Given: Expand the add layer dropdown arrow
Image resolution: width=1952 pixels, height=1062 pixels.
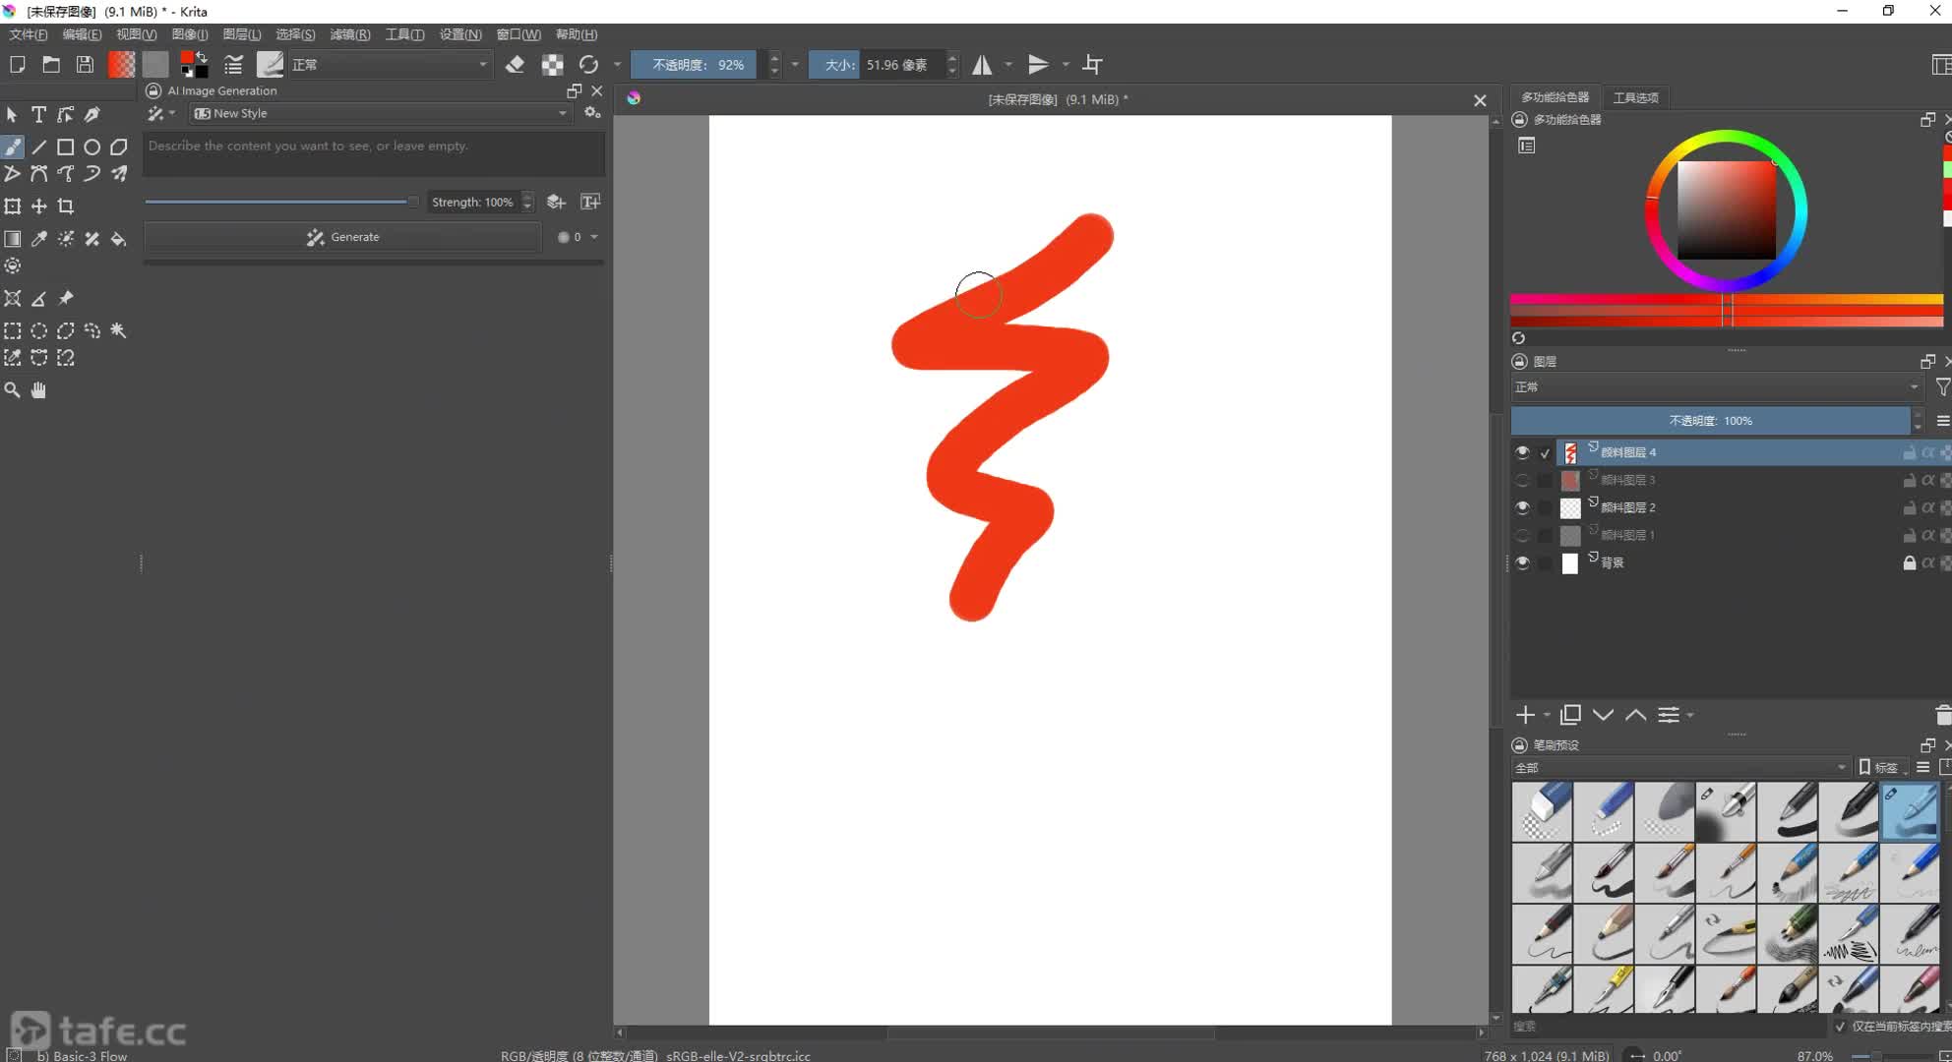Looking at the screenshot, I should pyautogui.click(x=1547, y=715).
